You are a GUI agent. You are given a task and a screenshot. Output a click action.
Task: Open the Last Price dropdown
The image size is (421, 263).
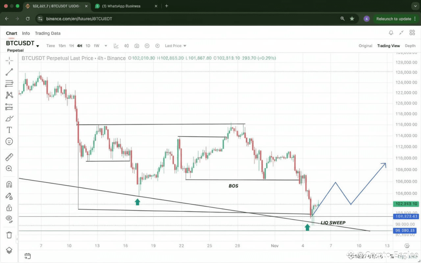pos(176,46)
